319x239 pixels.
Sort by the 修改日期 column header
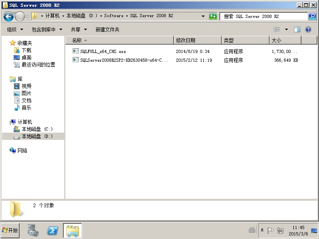click(x=197, y=40)
